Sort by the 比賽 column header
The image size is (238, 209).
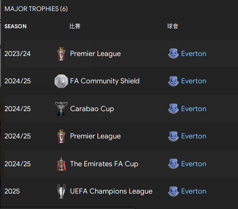coord(75,26)
